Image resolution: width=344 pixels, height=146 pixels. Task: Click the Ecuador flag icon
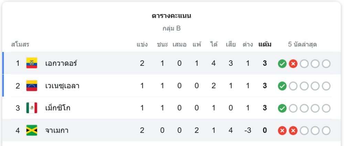(x=32, y=63)
